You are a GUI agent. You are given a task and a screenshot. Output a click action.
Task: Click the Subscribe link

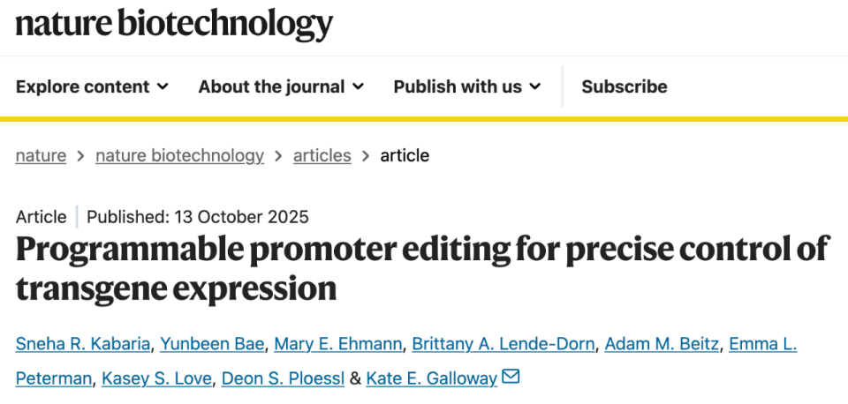point(624,86)
